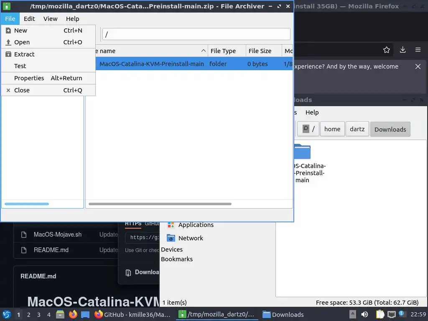The image size is (428, 321).
Task: Click the horizontal scrollbar under file list
Action: [160, 204]
